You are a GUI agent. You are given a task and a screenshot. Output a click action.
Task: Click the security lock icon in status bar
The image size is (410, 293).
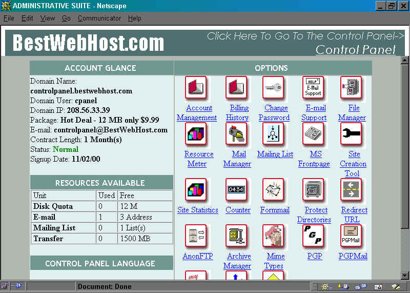click(5, 286)
